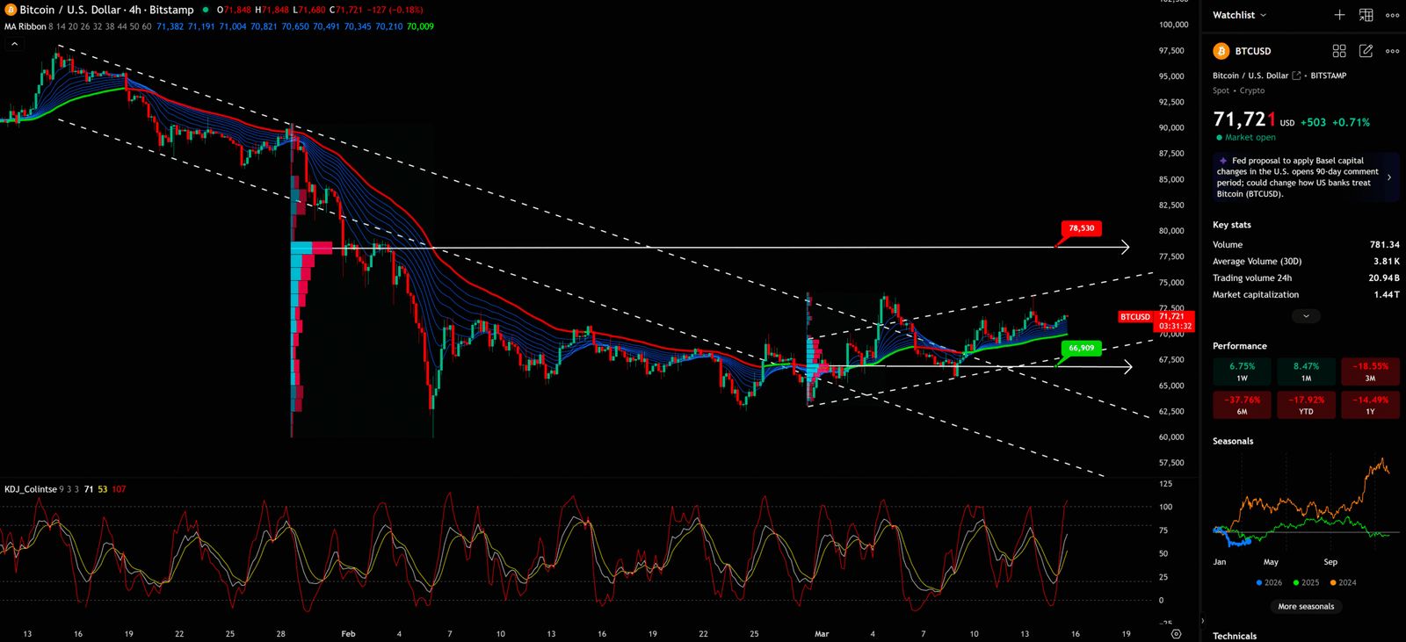Select the 1W performance tile
This screenshot has height=642, width=1406.
tap(1242, 371)
